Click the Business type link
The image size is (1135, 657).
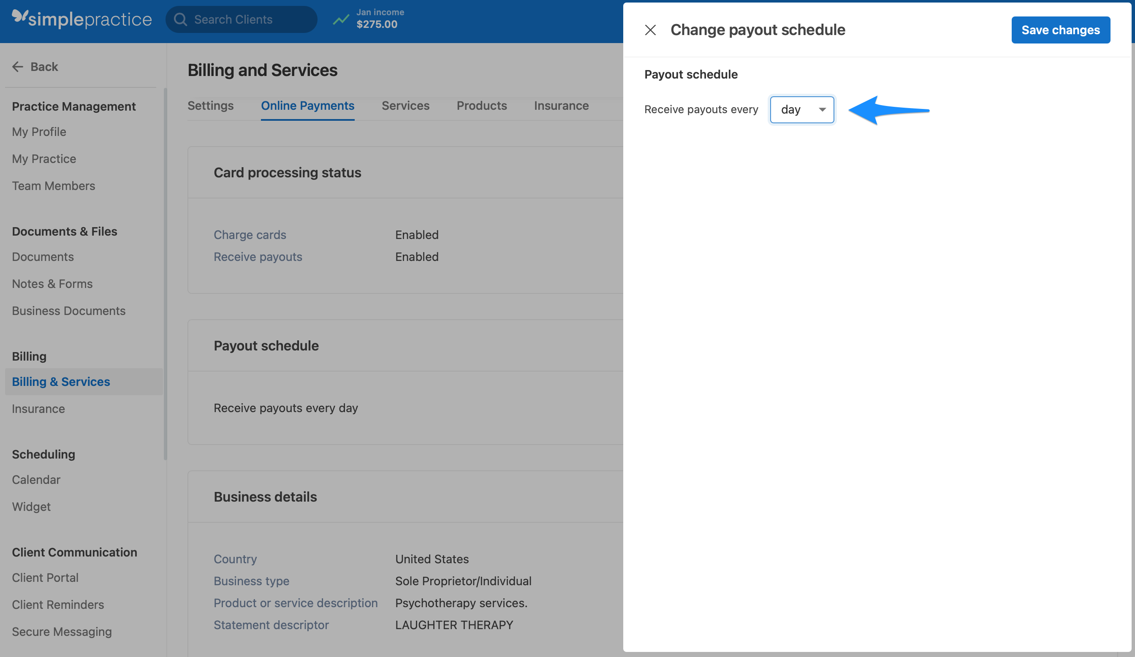coord(251,581)
